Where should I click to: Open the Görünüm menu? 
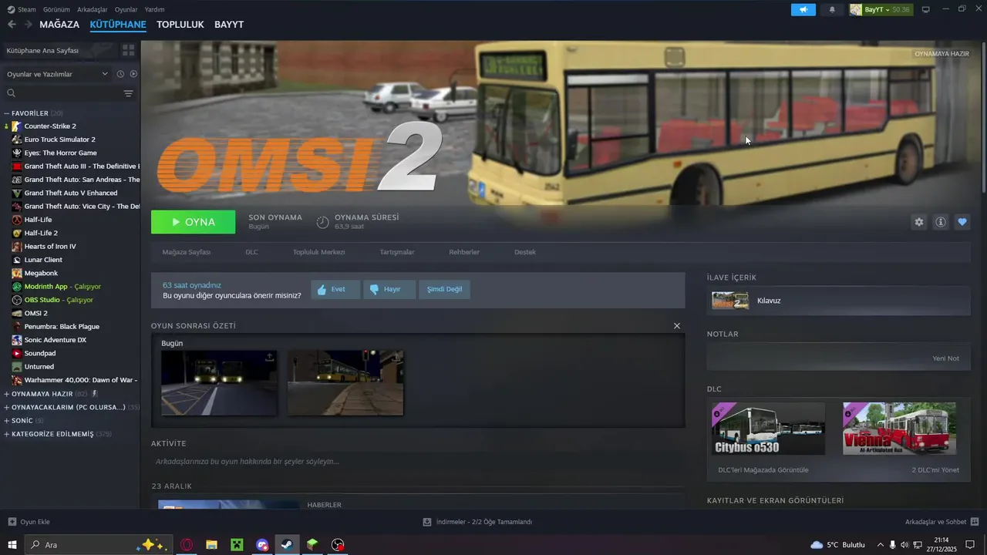click(56, 10)
